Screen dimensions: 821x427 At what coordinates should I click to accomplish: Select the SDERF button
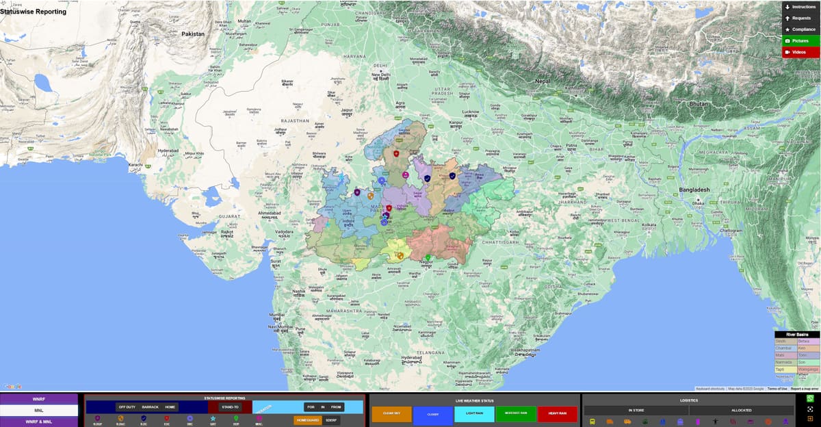[x=331, y=420]
